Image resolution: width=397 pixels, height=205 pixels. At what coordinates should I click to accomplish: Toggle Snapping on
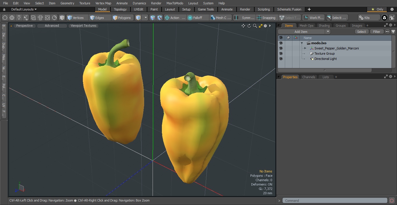tap(267, 18)
